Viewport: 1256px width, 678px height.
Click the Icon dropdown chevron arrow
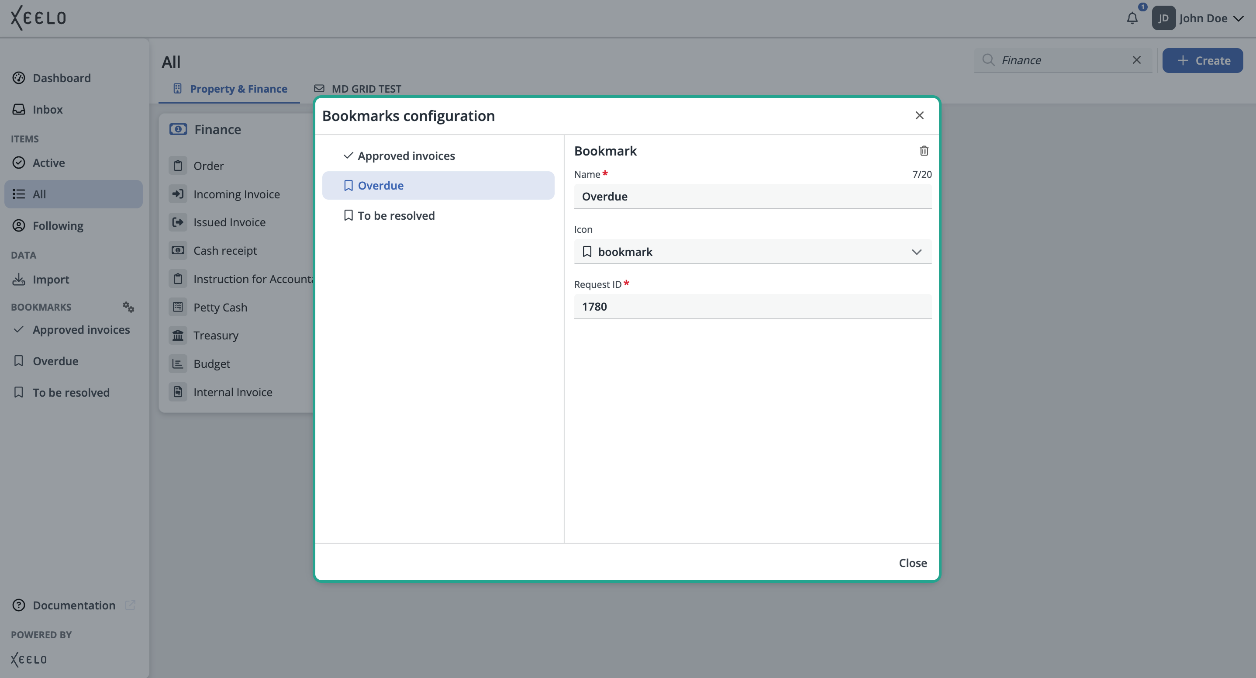coord(916,252)
